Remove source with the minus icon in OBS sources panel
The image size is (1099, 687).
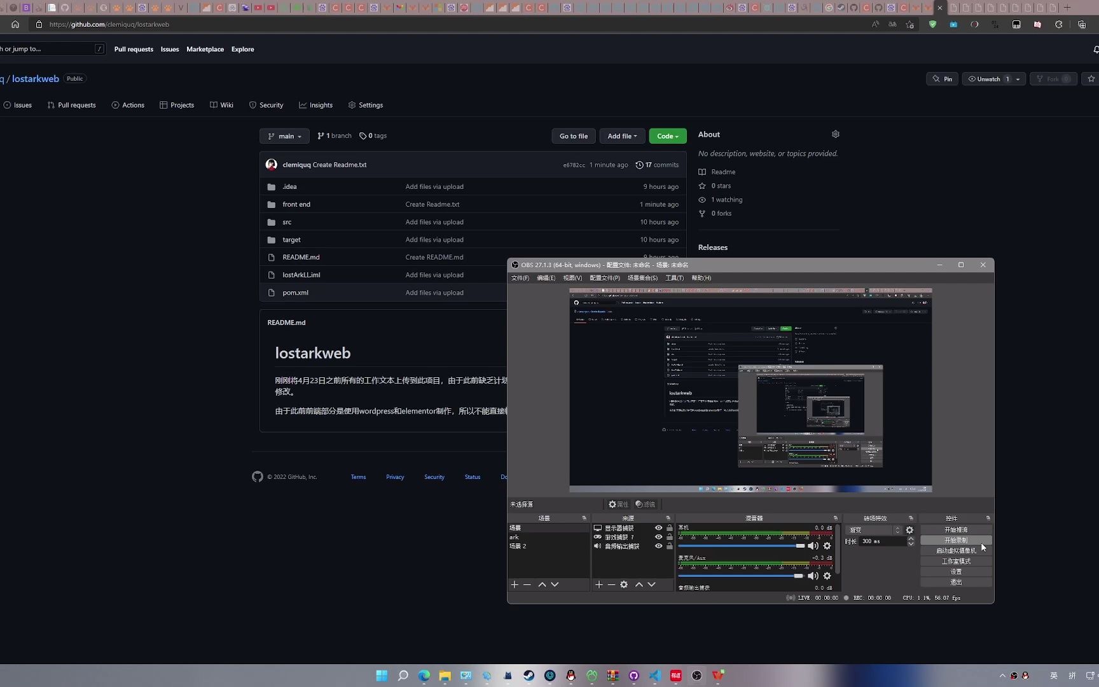coord(611,585)
